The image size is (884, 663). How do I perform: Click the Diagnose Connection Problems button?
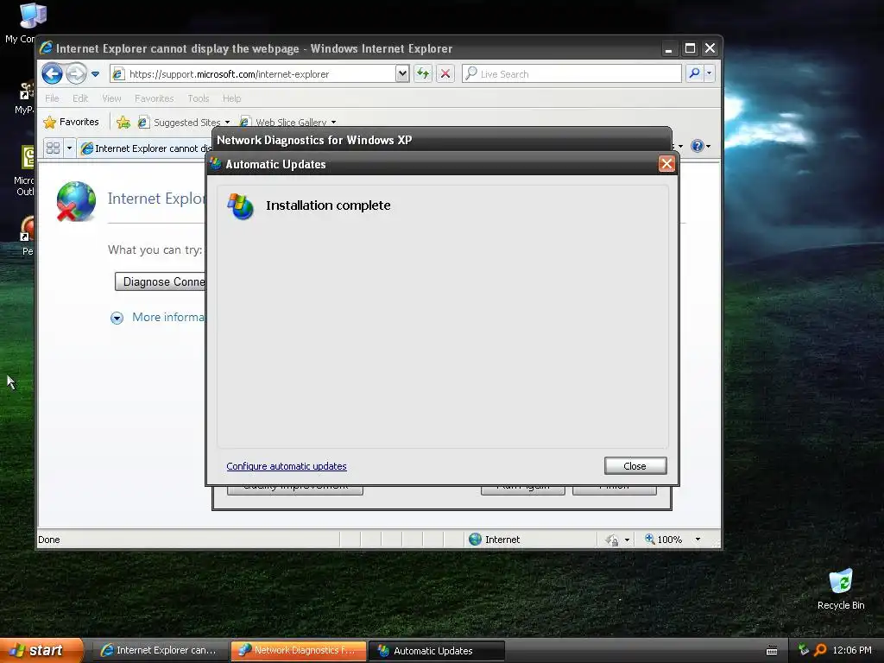tap(160, 281)
